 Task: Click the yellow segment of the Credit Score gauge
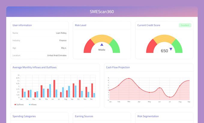click(164, 38)
